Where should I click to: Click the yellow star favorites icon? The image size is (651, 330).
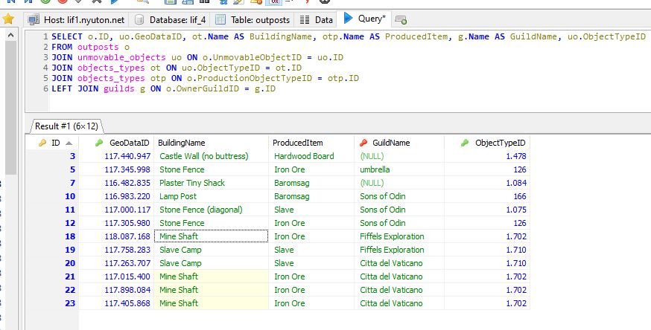click(x=9, y=19)
